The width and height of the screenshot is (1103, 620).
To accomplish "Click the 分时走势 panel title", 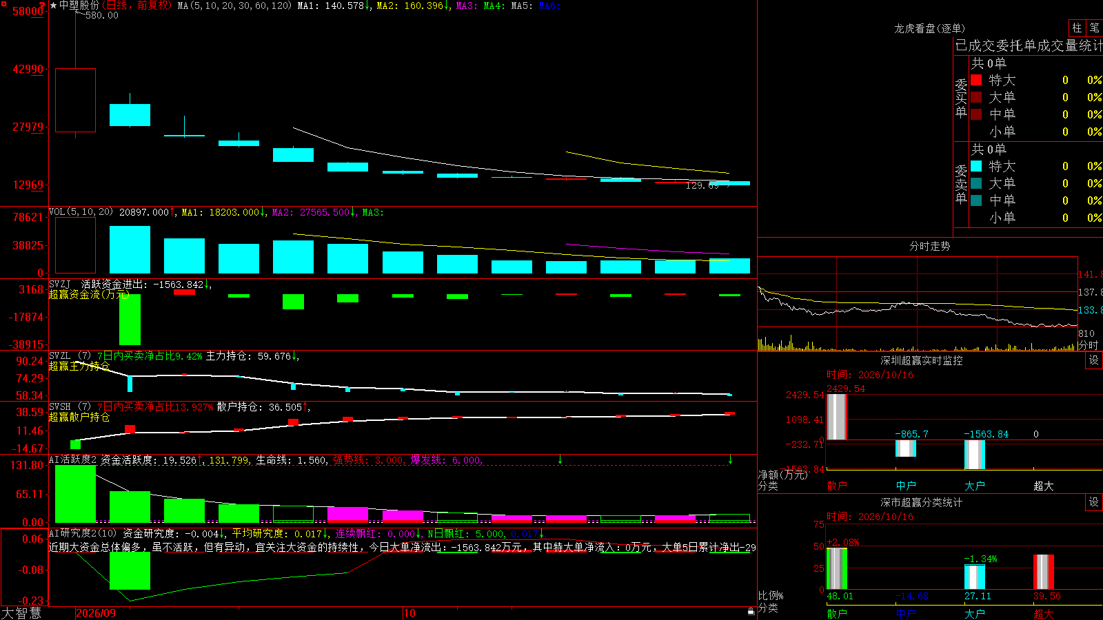I will [929, 246].
